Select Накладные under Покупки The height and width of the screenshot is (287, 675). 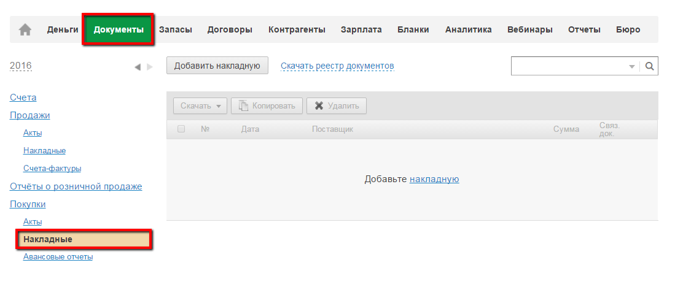[x=84, y=239]
